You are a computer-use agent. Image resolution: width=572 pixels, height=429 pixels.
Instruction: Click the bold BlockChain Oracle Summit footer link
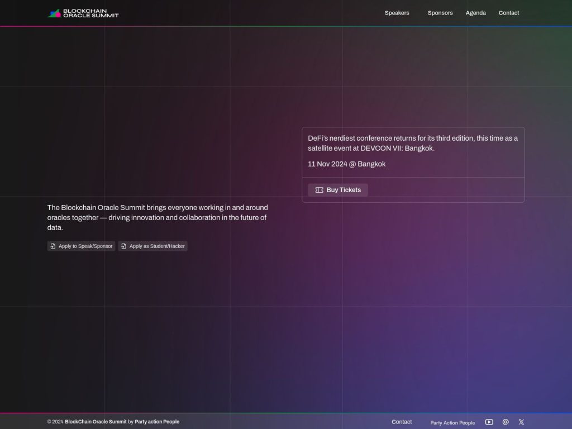click(x=96, y=422)
